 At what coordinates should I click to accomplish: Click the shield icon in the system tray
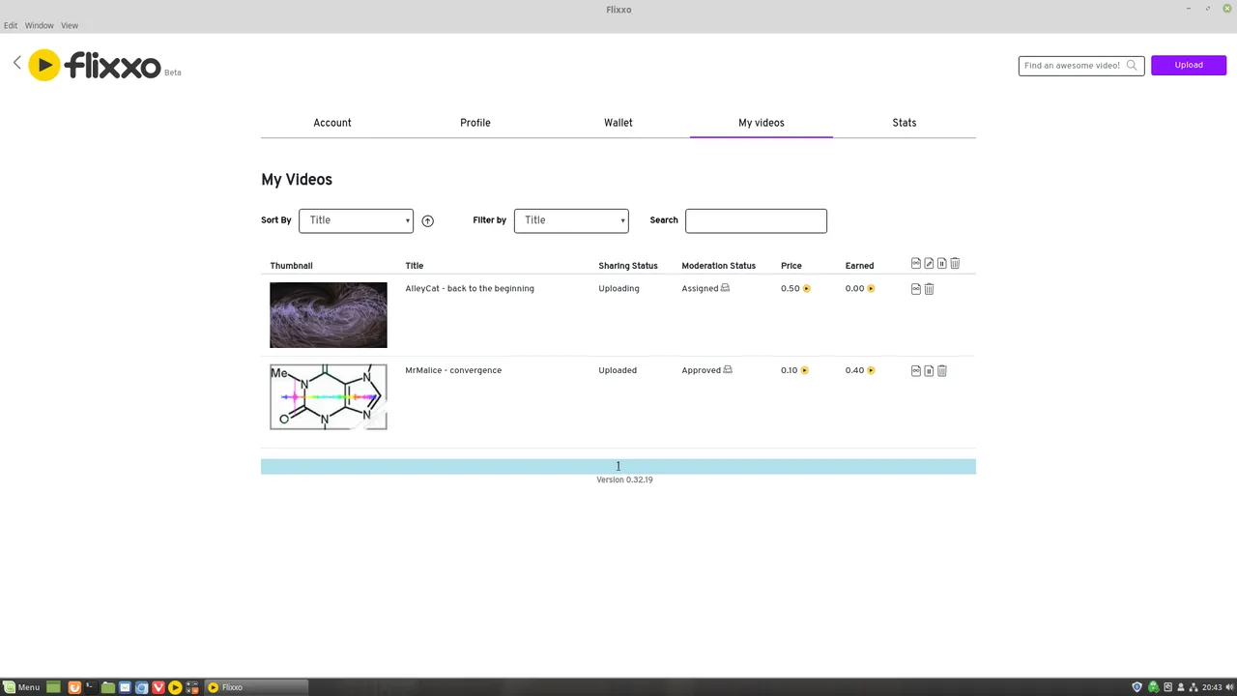(x=1137, y=687)
